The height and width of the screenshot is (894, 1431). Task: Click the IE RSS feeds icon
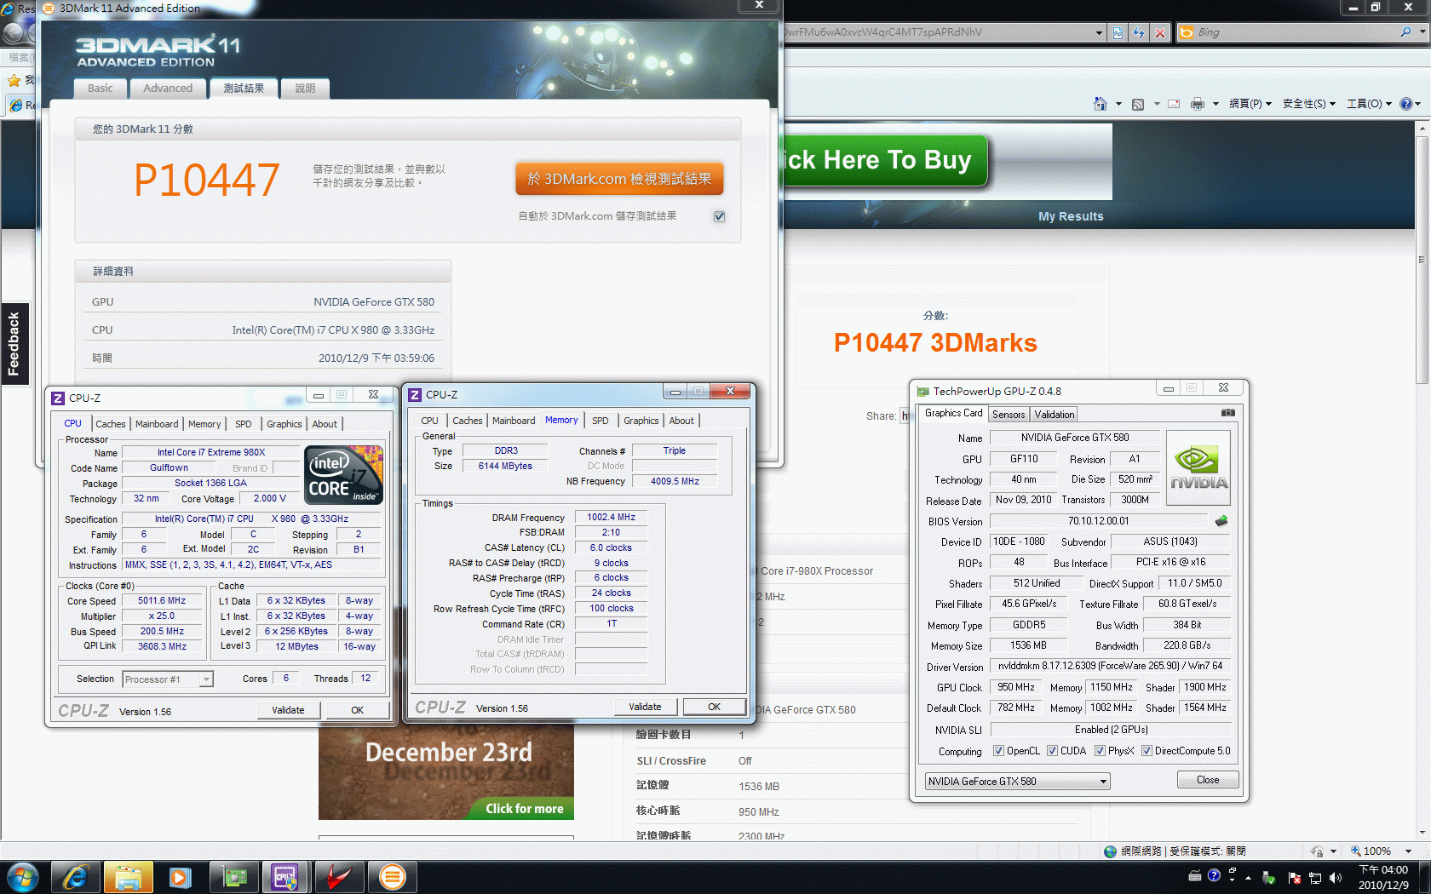pos(1138,104)
